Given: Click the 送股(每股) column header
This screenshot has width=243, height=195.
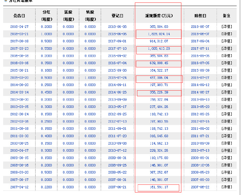Looking at the screenshot, I should pos(68,16).
